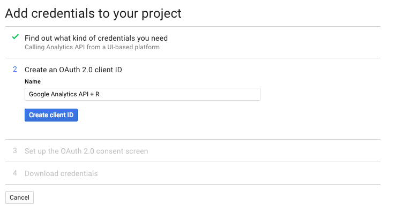Click the 'client ID' words in step two heading
Screen dimensions: 404x213
click(x=108, y=70)
